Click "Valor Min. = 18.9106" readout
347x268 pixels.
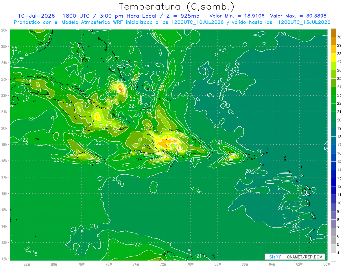(237, 16)
